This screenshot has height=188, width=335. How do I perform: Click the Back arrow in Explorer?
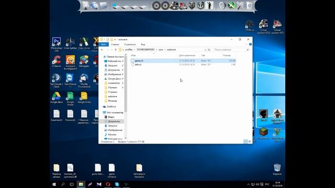pyautogui.click(x=102, y=50)
